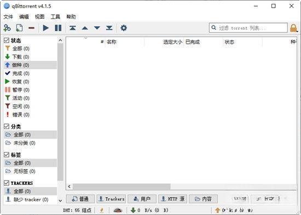301x215 pixels.
Task: Sort by the 状态 column header
Action: point(242,42)
